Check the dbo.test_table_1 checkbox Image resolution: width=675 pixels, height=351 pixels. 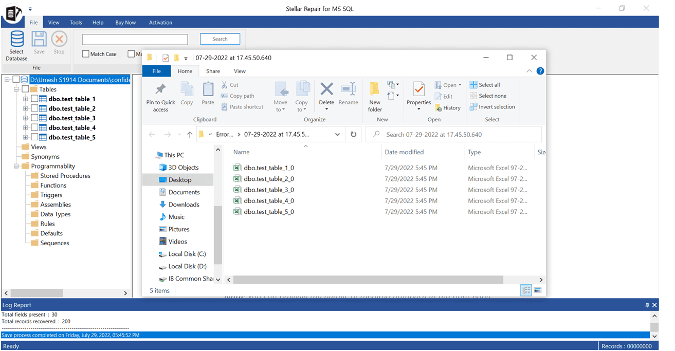(34, 99)
